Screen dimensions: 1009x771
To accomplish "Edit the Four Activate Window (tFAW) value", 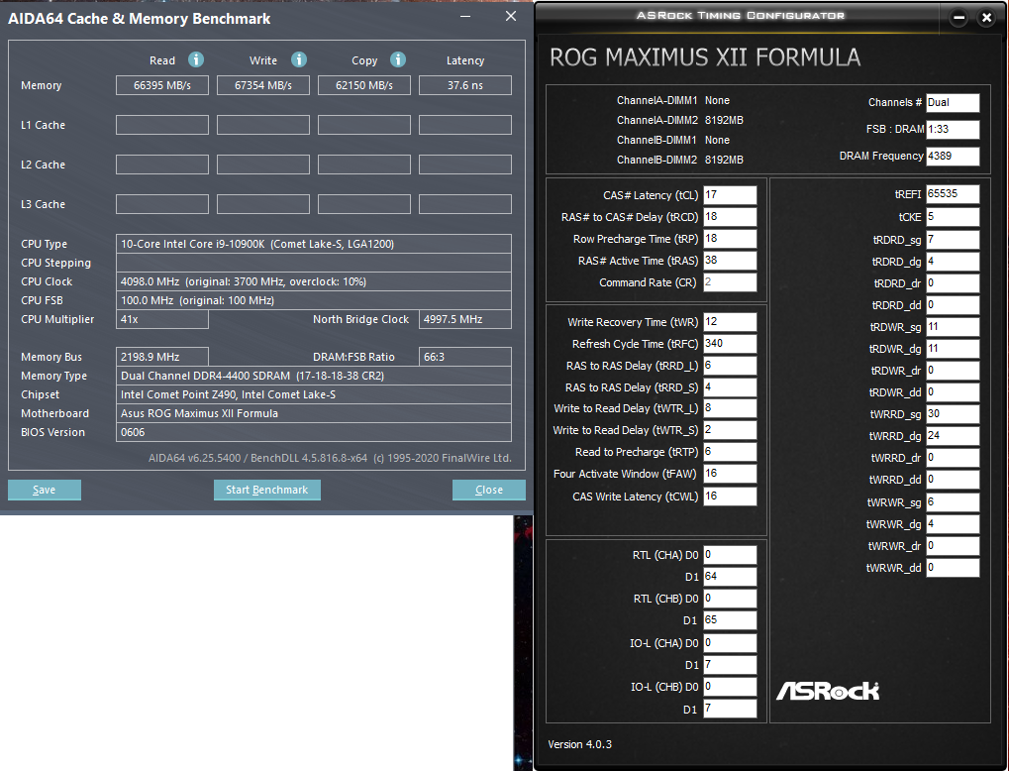I will pos(730,474).
